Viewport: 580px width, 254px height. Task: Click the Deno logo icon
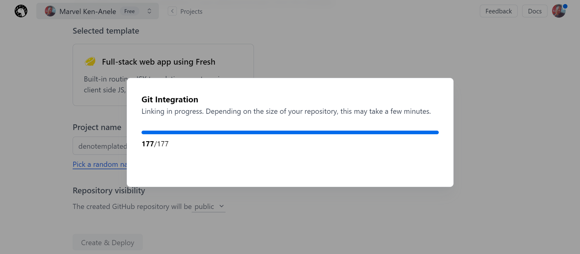[21, 11]
